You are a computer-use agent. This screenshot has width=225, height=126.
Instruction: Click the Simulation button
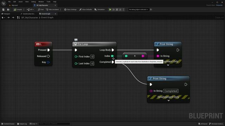(x=99, y=9)
